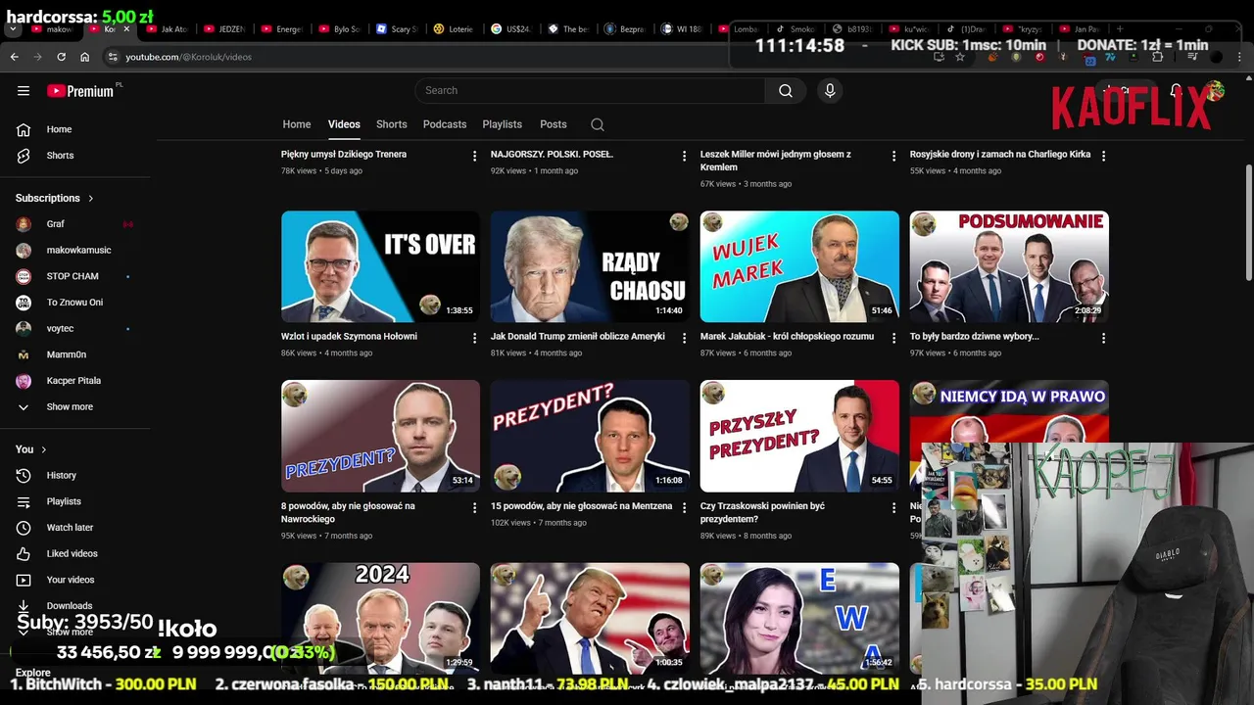This screenshot has width=1254, height=705.
Task: Play PRZYSZŁY PREZYDENT? thumbnail
Action: [x=799, y=436]
